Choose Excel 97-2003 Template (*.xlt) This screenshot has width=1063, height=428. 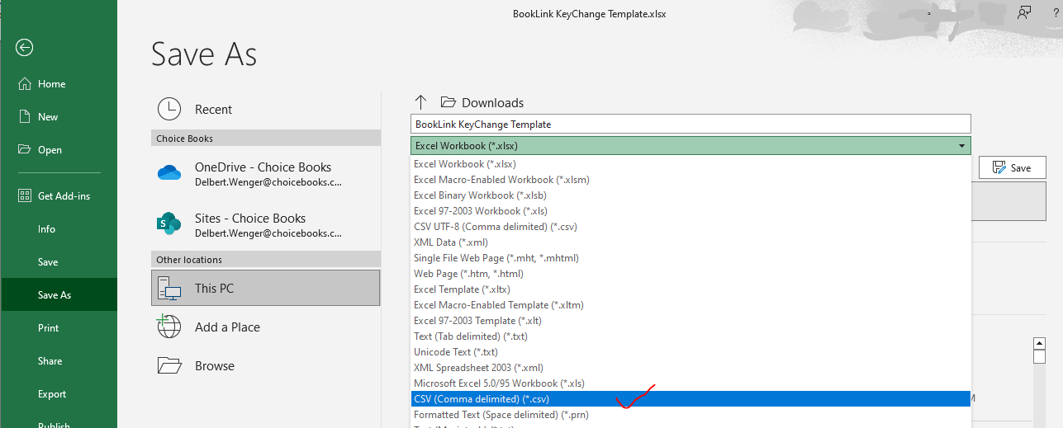click(x=690, y=321)
